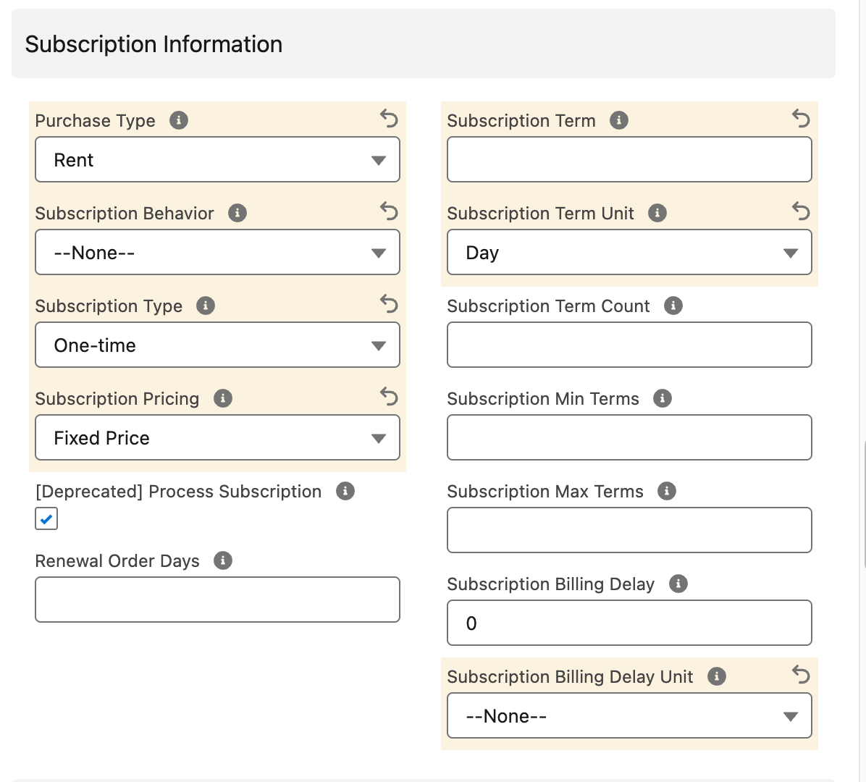
Task: Undo the Subscription Type change
Action: click(390, 304)
